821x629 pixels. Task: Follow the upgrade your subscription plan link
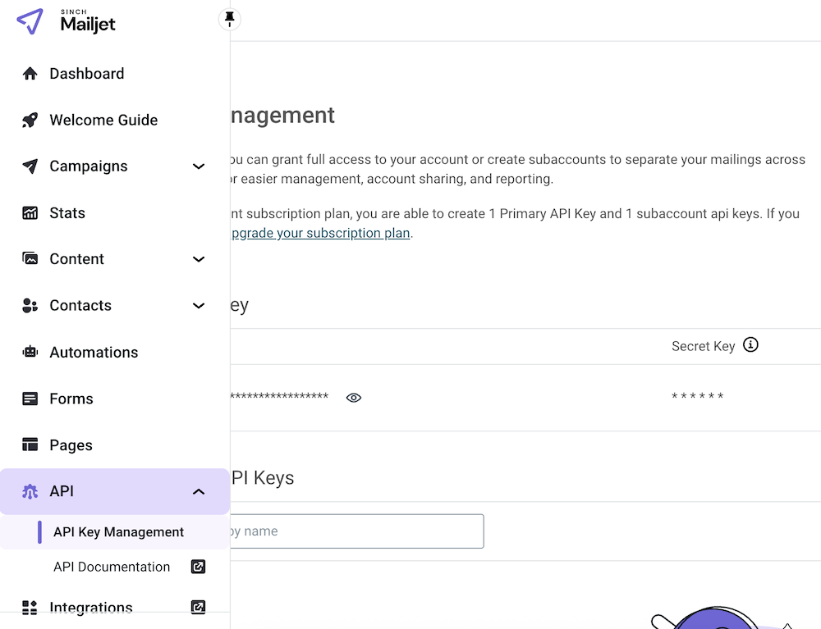click(x=320, y=233)
